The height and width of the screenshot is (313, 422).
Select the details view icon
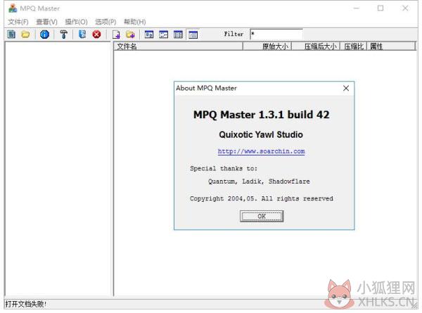pos(193,34)
